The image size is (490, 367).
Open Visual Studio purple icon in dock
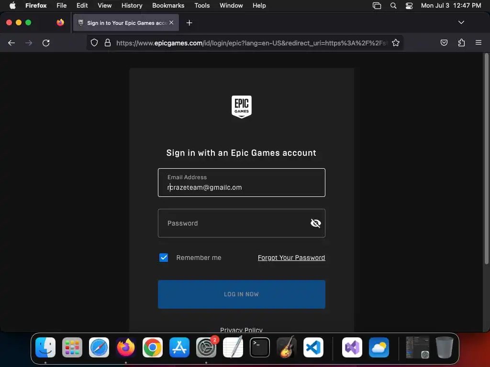tap(352, 347)
